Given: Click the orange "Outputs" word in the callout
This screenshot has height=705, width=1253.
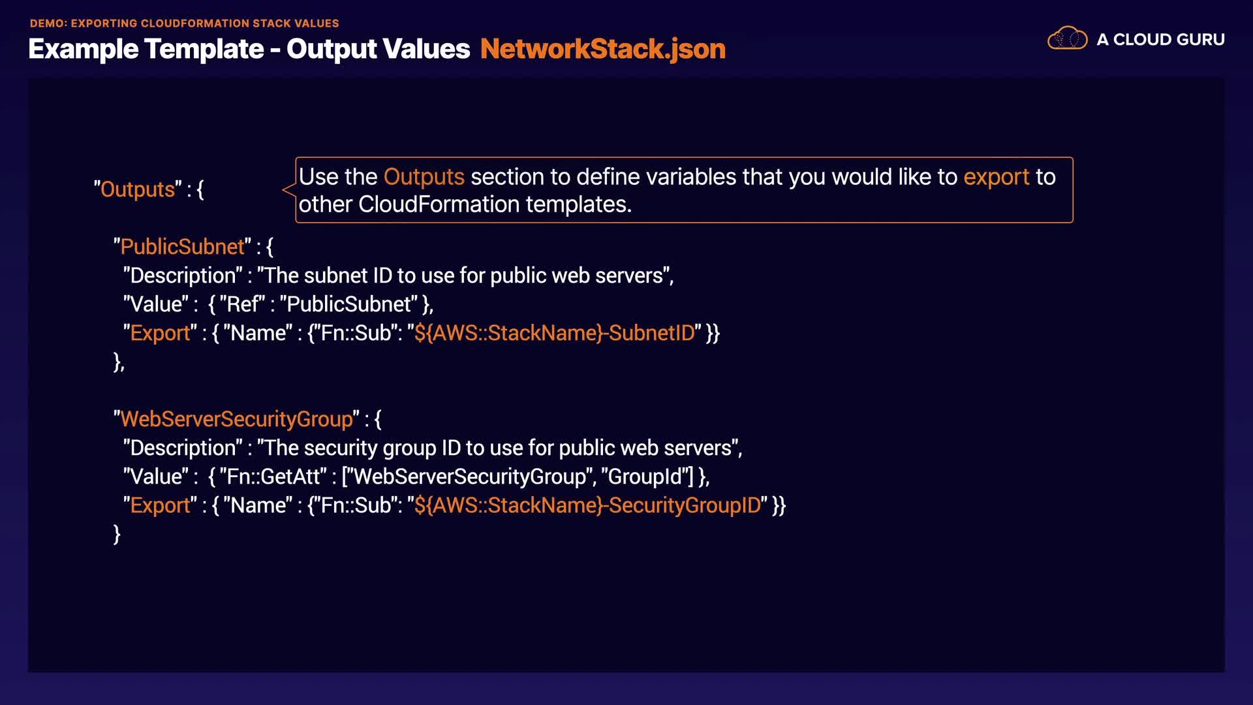Looking at the screenshot, I should pos(424,177).
